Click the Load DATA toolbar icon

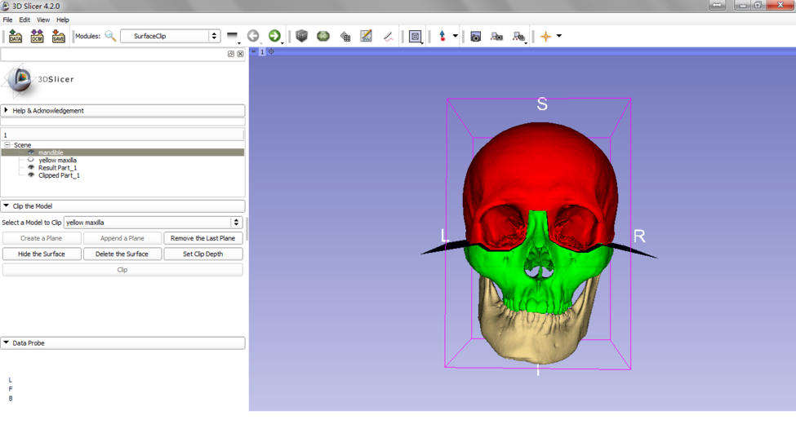tap(16, 36)
